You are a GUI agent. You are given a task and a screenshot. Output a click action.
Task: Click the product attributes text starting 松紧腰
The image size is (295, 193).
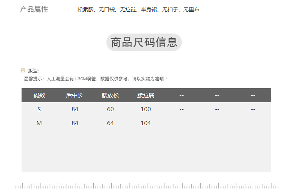pyautogui.click(x=138, y=9)
